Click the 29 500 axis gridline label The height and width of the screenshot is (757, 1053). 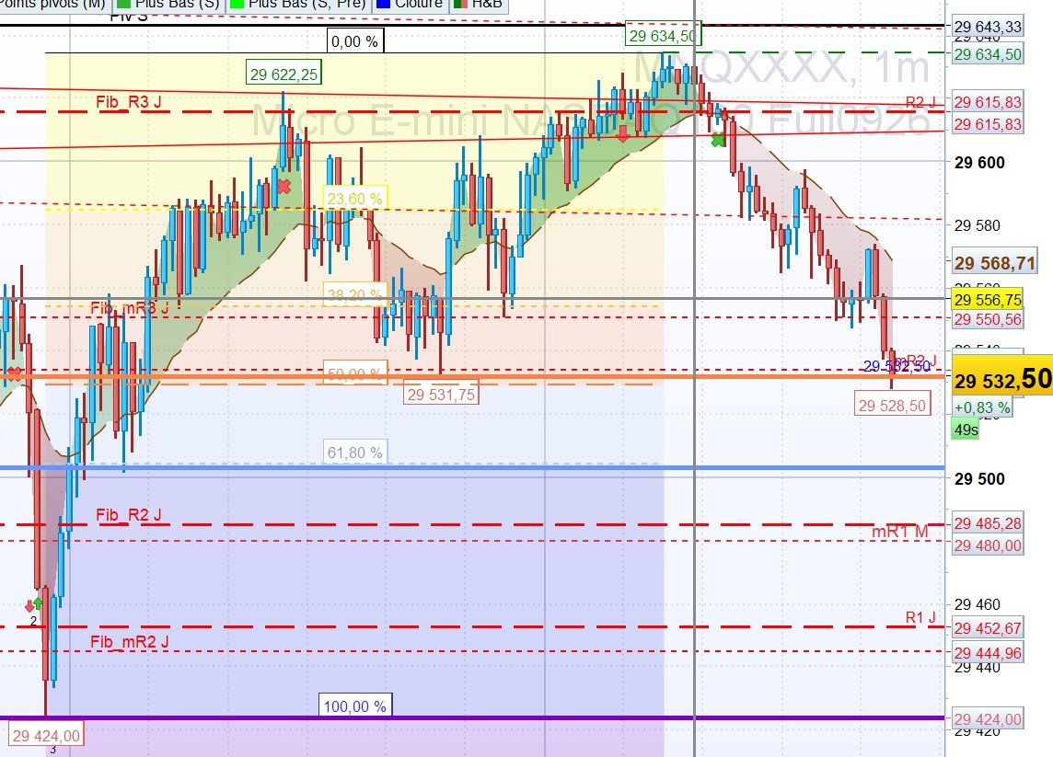coord(979,479)
